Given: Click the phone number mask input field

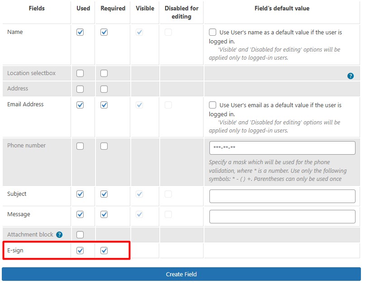Looking at the screenshot, I should [x=282, y=147].
